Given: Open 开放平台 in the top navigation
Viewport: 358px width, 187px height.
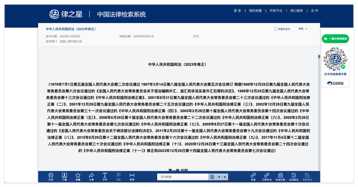Looking at the screenshot, I should (276, 11).
